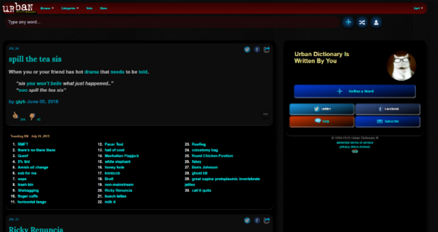Click the plus icon next to search bar

point(348,22)
